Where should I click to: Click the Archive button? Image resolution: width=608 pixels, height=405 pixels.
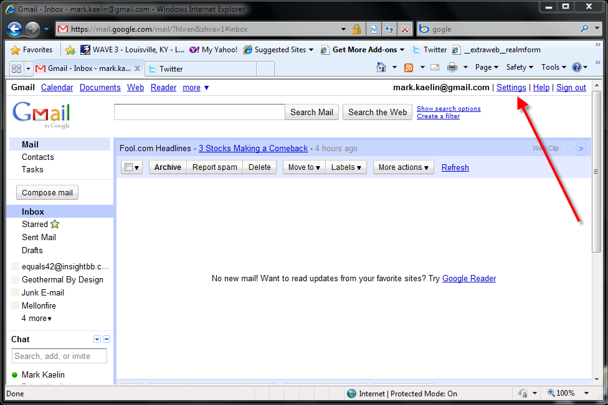pos(168,167)
